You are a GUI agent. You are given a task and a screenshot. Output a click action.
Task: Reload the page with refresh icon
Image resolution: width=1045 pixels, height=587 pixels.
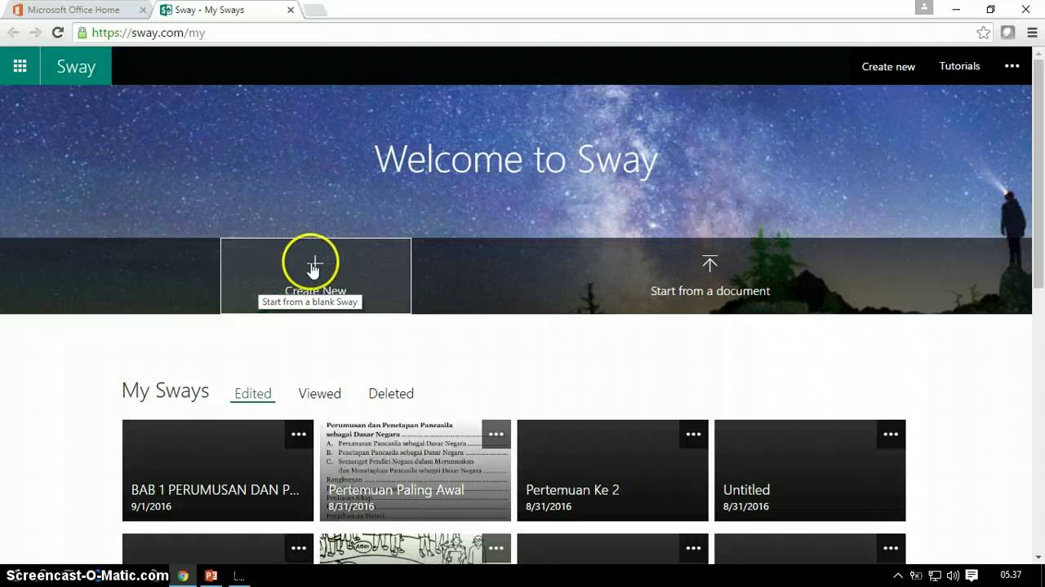click(x=57, y=33)
